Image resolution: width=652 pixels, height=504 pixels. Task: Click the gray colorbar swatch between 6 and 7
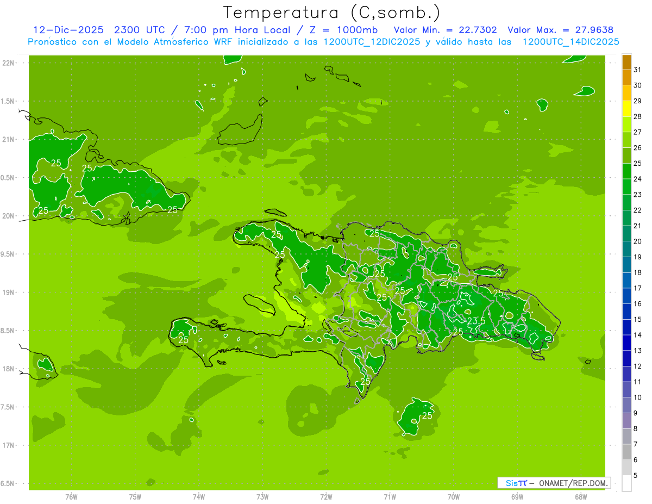(626, 452)
